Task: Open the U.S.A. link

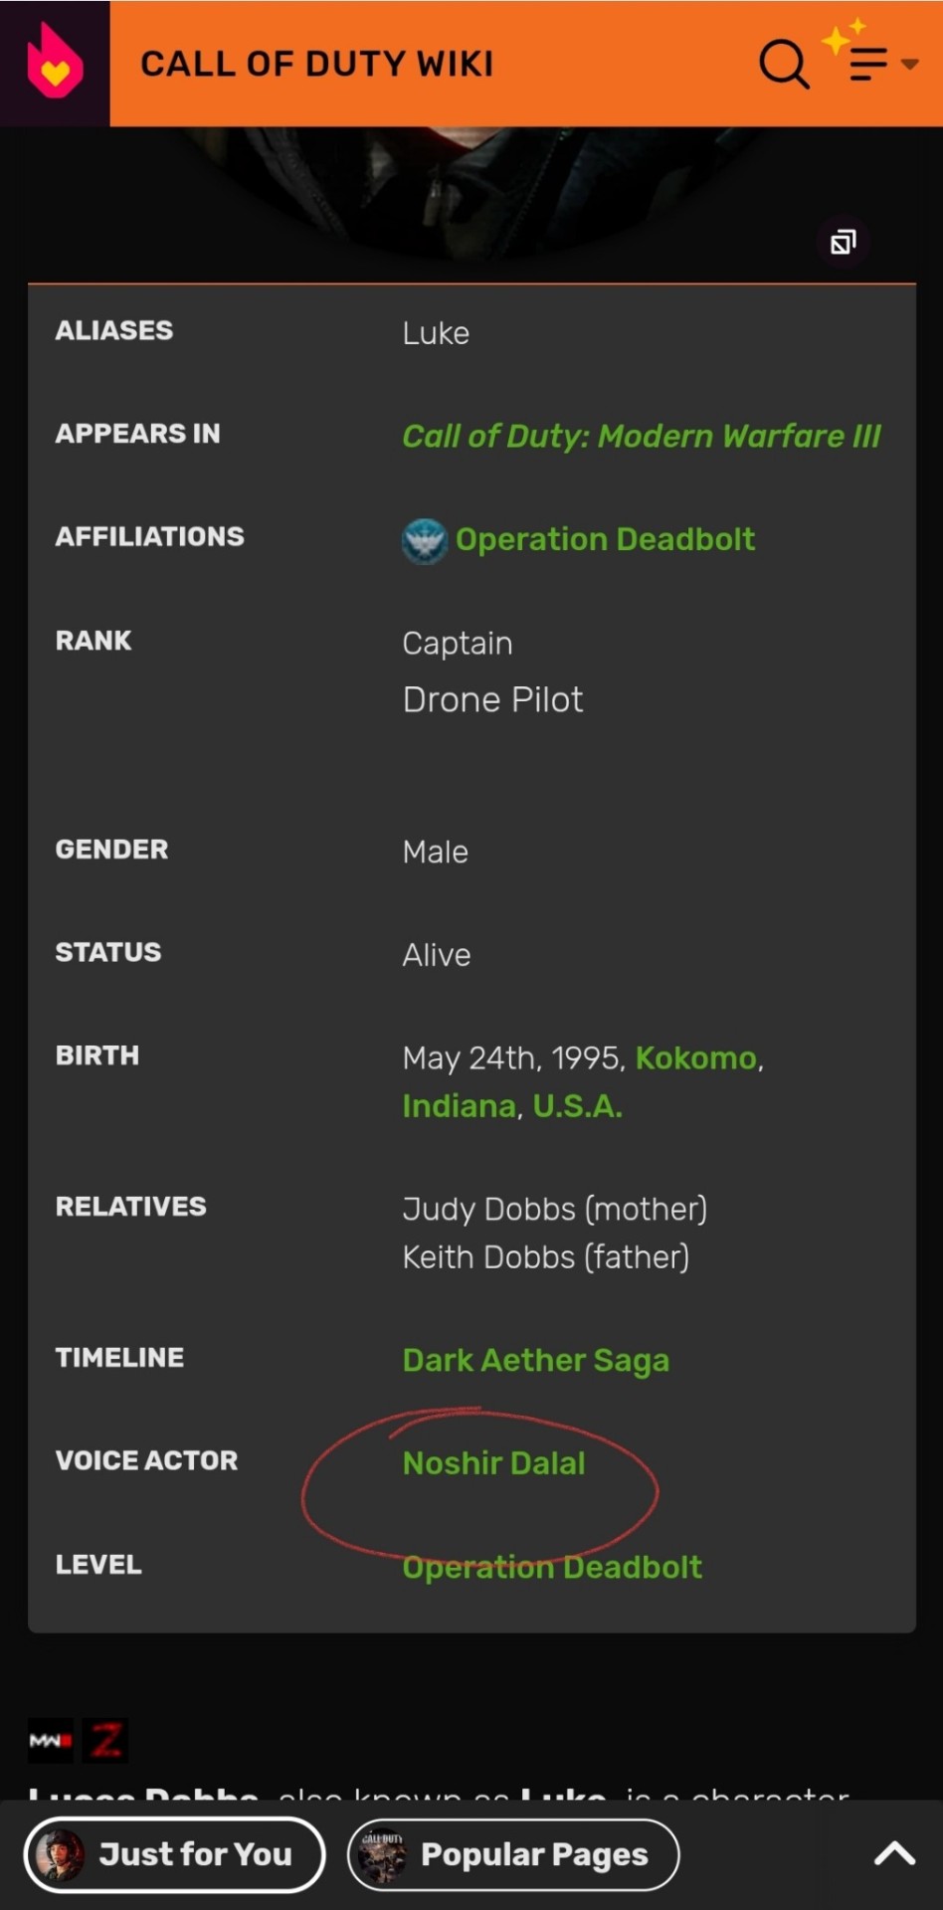Action: 578,1106
